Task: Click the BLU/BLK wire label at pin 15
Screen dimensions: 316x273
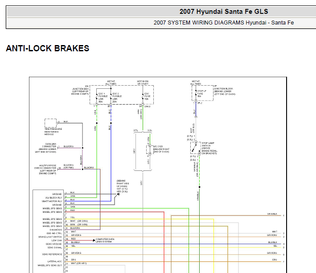Action: tap(76, 242)
